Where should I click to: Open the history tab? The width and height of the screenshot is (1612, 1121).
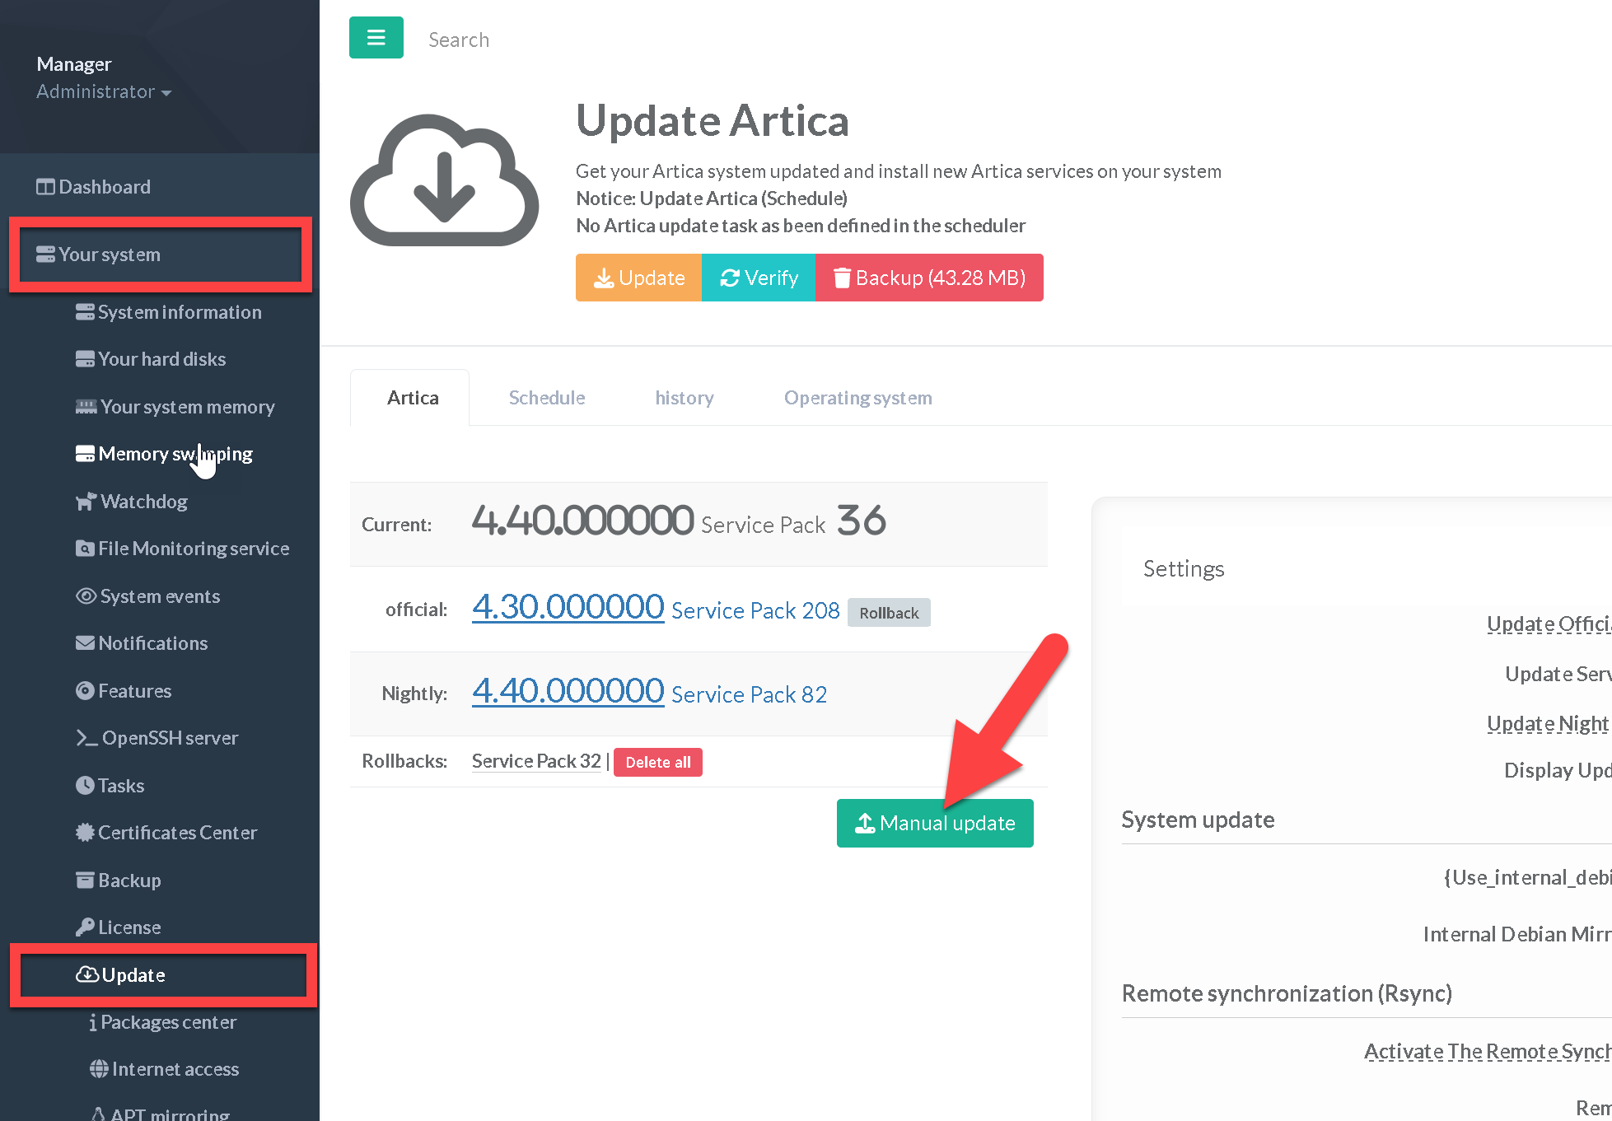[x=684, y=398]
